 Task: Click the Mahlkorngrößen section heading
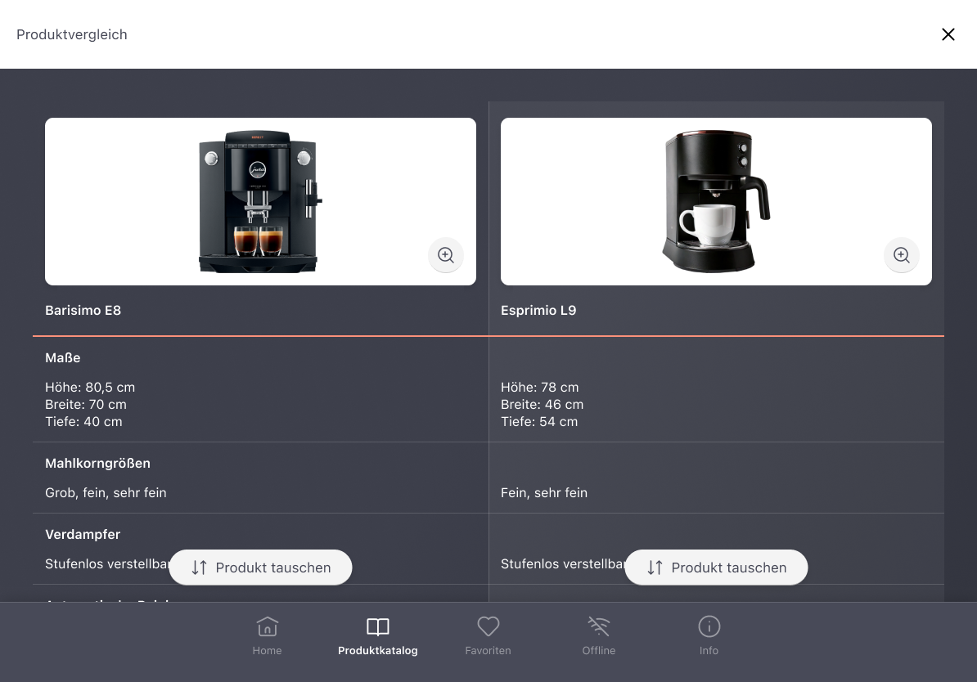[x=98, y=464]
